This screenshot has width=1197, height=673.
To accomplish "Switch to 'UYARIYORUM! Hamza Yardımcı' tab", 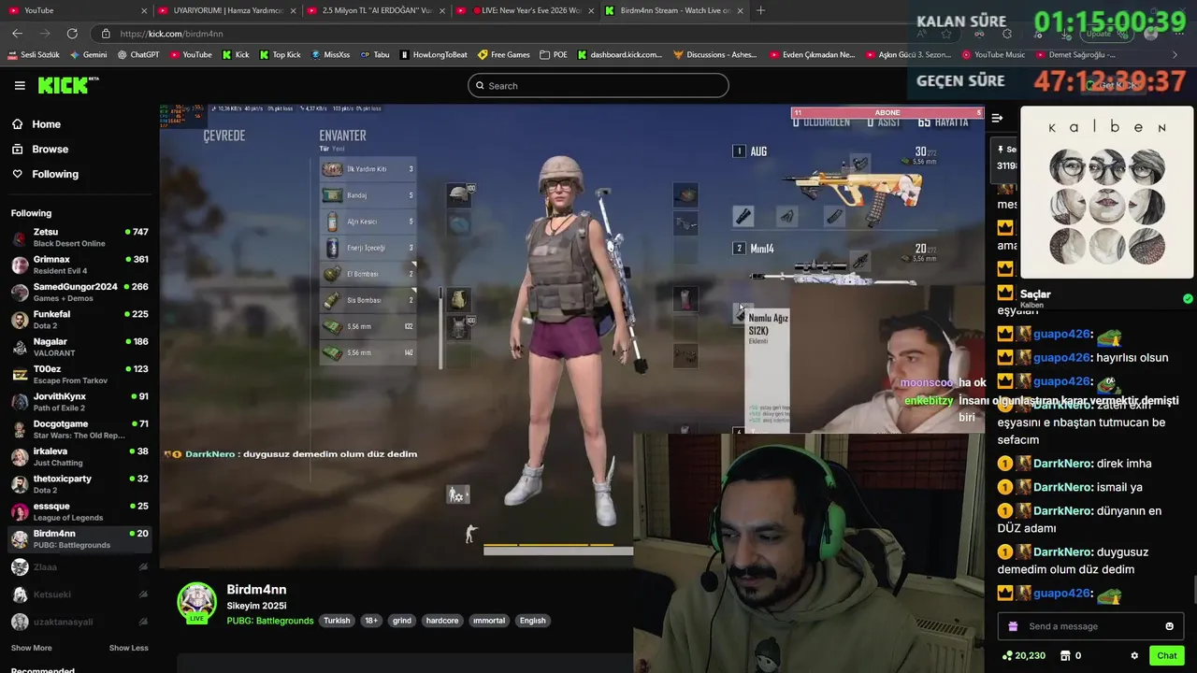I will point(227,10).
